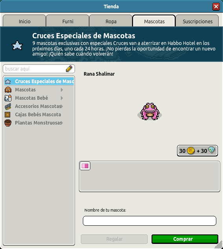The width and height of the screenshot is (223, 249).
Task: Expand the Mascotas category arrow
Action: click(62, 90)
